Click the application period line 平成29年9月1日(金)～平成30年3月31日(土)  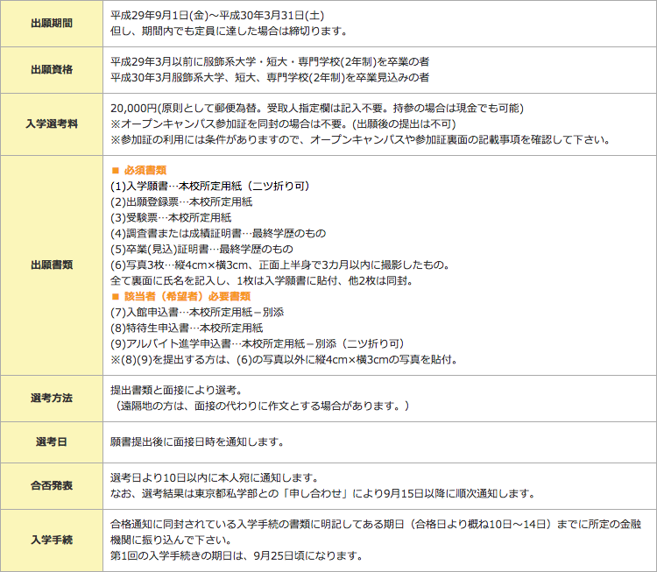[x=217, y=16]
